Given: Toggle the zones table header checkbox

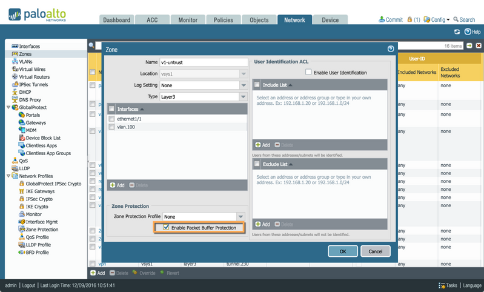Looking at the screenshot, I should 92,72.
